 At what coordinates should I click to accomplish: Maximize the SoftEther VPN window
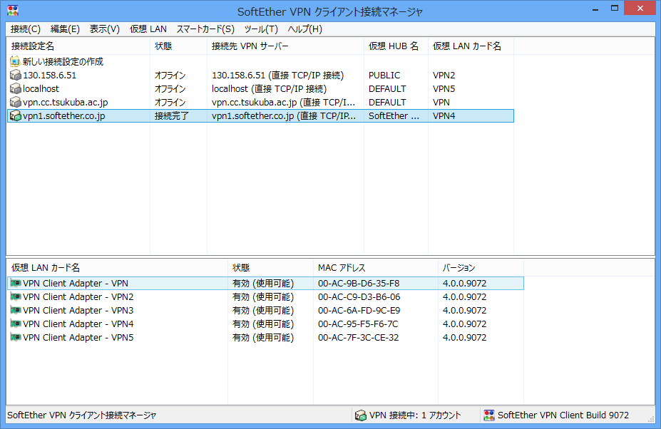click(615, 8)
